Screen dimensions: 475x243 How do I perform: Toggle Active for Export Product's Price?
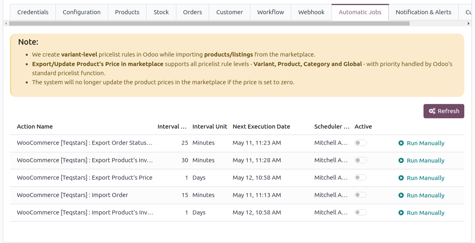361,178
